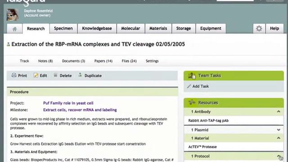Open the Storage tab
The image size is (288, 162).
pyautogui.click(x=184, y=28)
